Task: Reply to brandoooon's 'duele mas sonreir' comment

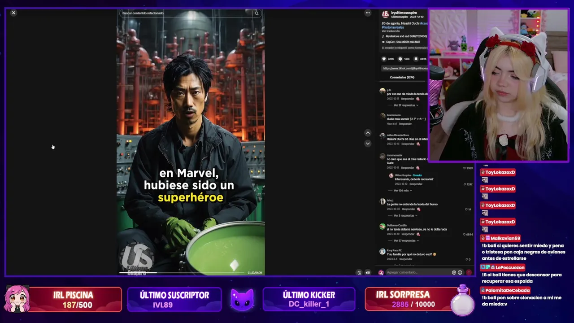Action: click(x=405, y=123)
